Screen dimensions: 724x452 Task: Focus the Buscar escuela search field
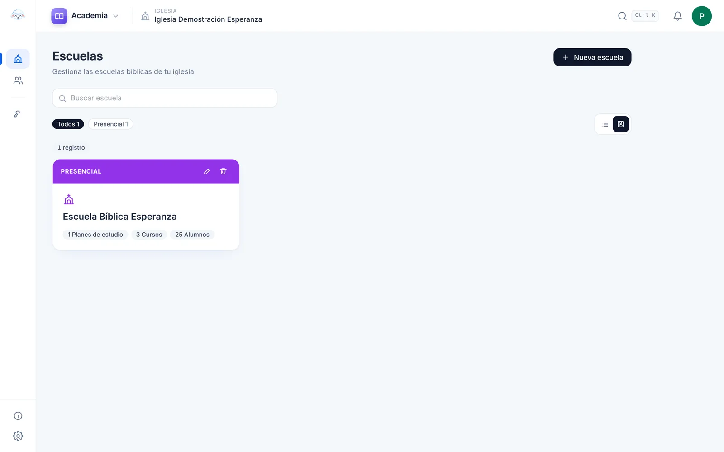[x=165, y=98]
